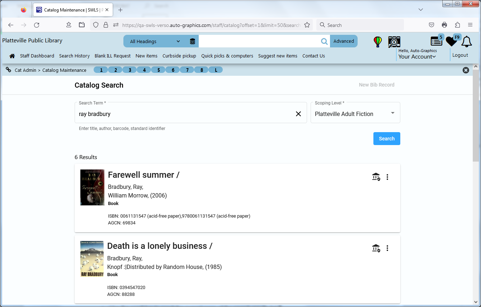Open Firefox hamburger application menu
The width and height of the screenshot is (481, 307).
click(x=470, y=25)
